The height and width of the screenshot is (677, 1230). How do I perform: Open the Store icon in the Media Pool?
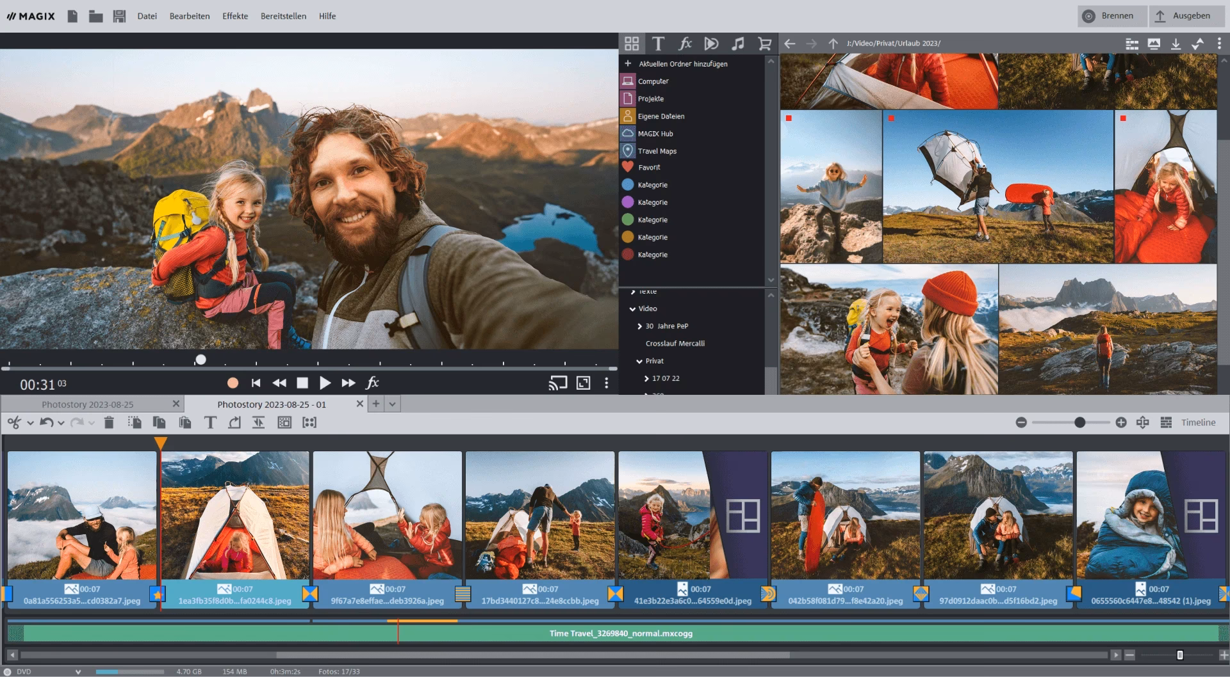[765, 44]
